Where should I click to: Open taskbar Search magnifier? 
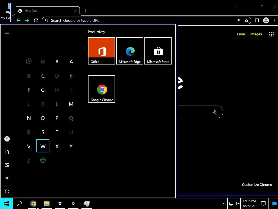coord(20,204)
